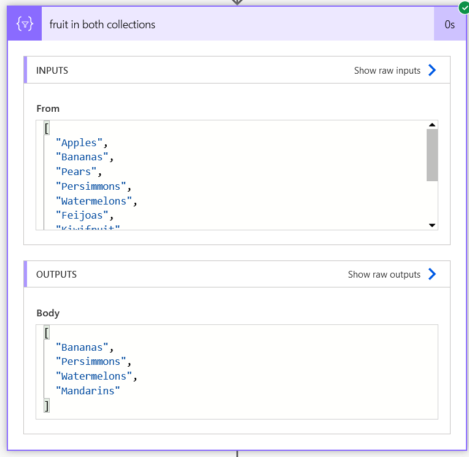Screen dimensions: 469x457
Task: Click "Bananas" in the Body output
Action: (x=82, y=347)
